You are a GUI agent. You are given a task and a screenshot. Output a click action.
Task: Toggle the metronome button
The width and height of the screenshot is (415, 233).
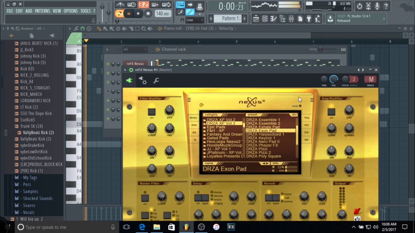click(x=120, y=5)
